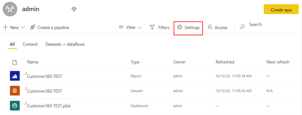Sort by the Type column header
Viewport: 302px width, 115px height.
coord(135,62)
